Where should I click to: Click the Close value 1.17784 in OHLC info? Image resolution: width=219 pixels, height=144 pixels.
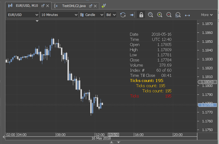click(165, 60)
